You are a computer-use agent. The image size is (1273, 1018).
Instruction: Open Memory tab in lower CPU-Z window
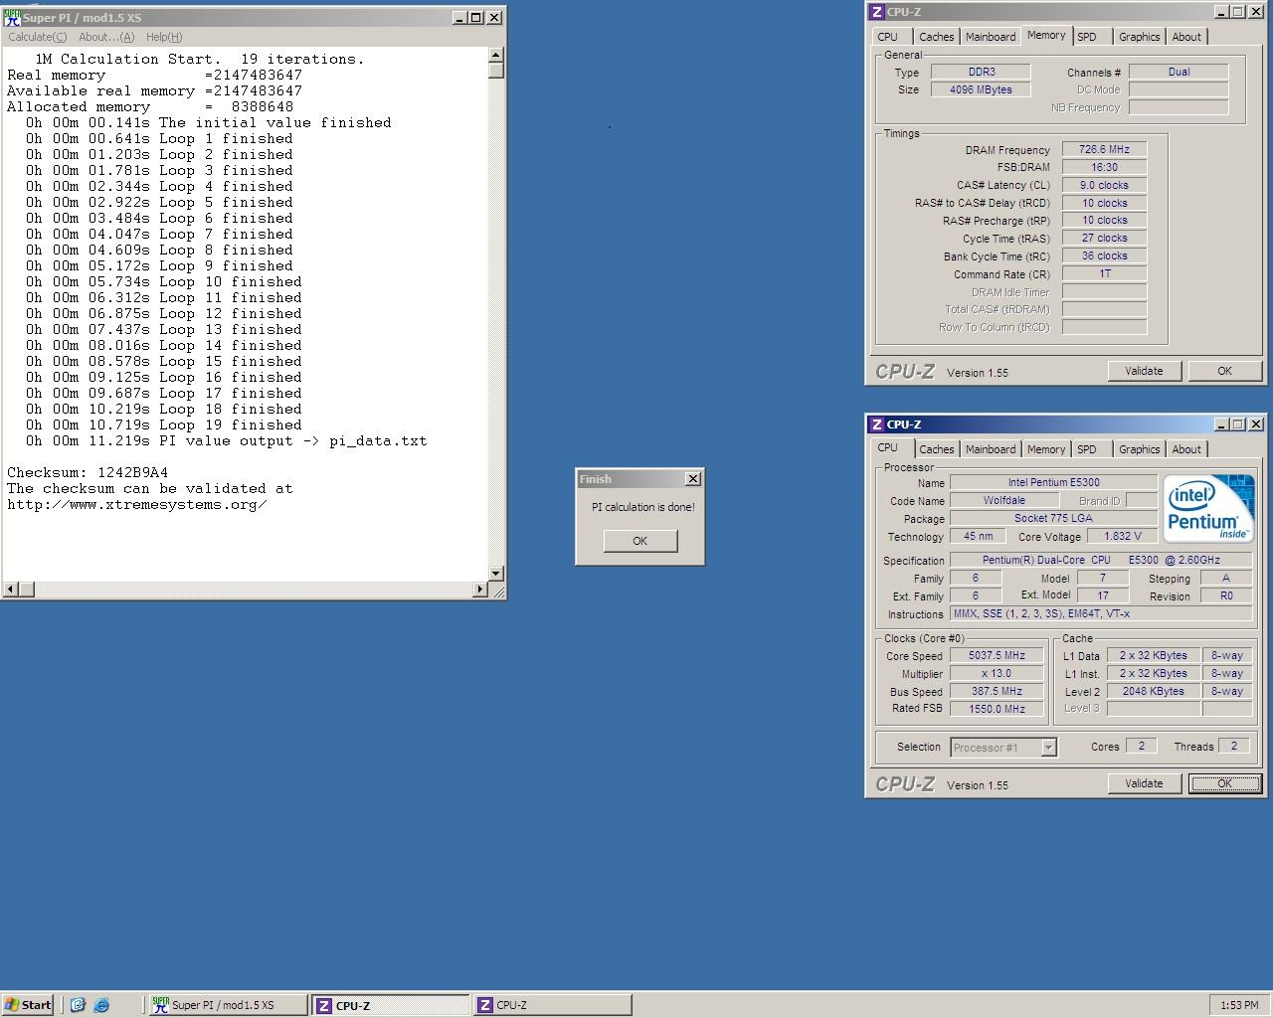click(x=1046, y=449)
